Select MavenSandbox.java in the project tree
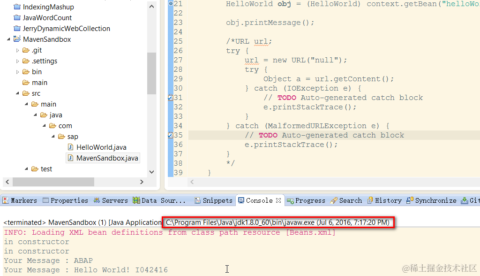 107,158
